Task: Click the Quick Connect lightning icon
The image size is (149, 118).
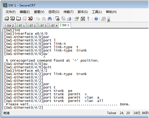Action: pyautogui.click(x=13, y=19)
